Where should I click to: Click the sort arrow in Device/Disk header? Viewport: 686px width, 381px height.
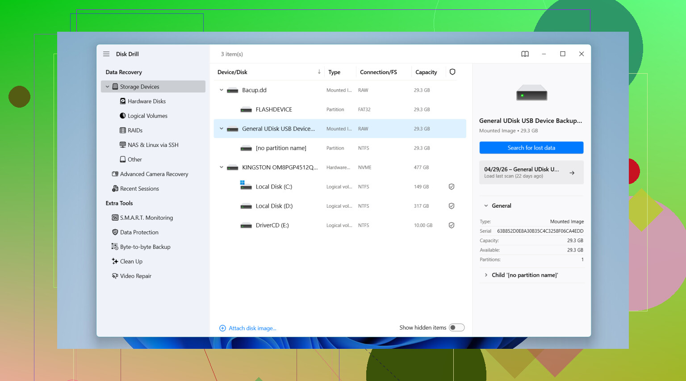[319, 72]
